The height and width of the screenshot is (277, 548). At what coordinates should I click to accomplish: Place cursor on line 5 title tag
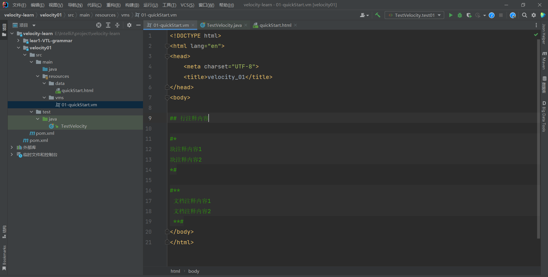pos(228,77)
